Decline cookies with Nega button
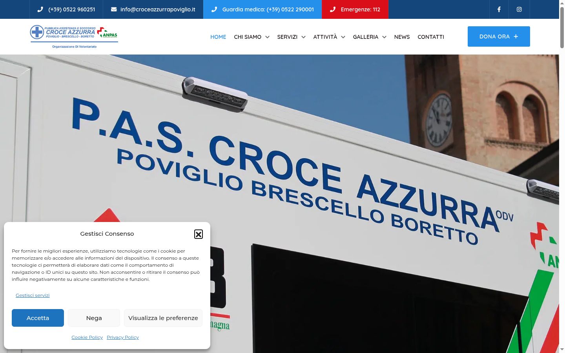The image size is (565, 353). (x=94, y=318)
